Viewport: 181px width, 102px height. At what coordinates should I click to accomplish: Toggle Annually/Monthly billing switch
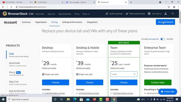point(163,39)
